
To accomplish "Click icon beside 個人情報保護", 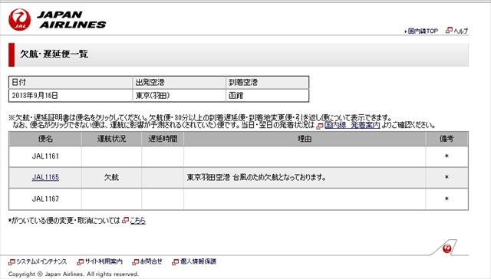I will (x=176, y=262).
